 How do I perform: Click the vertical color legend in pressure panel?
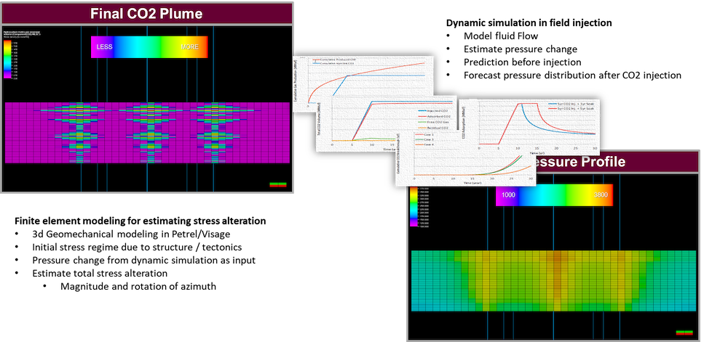[414, 207]
